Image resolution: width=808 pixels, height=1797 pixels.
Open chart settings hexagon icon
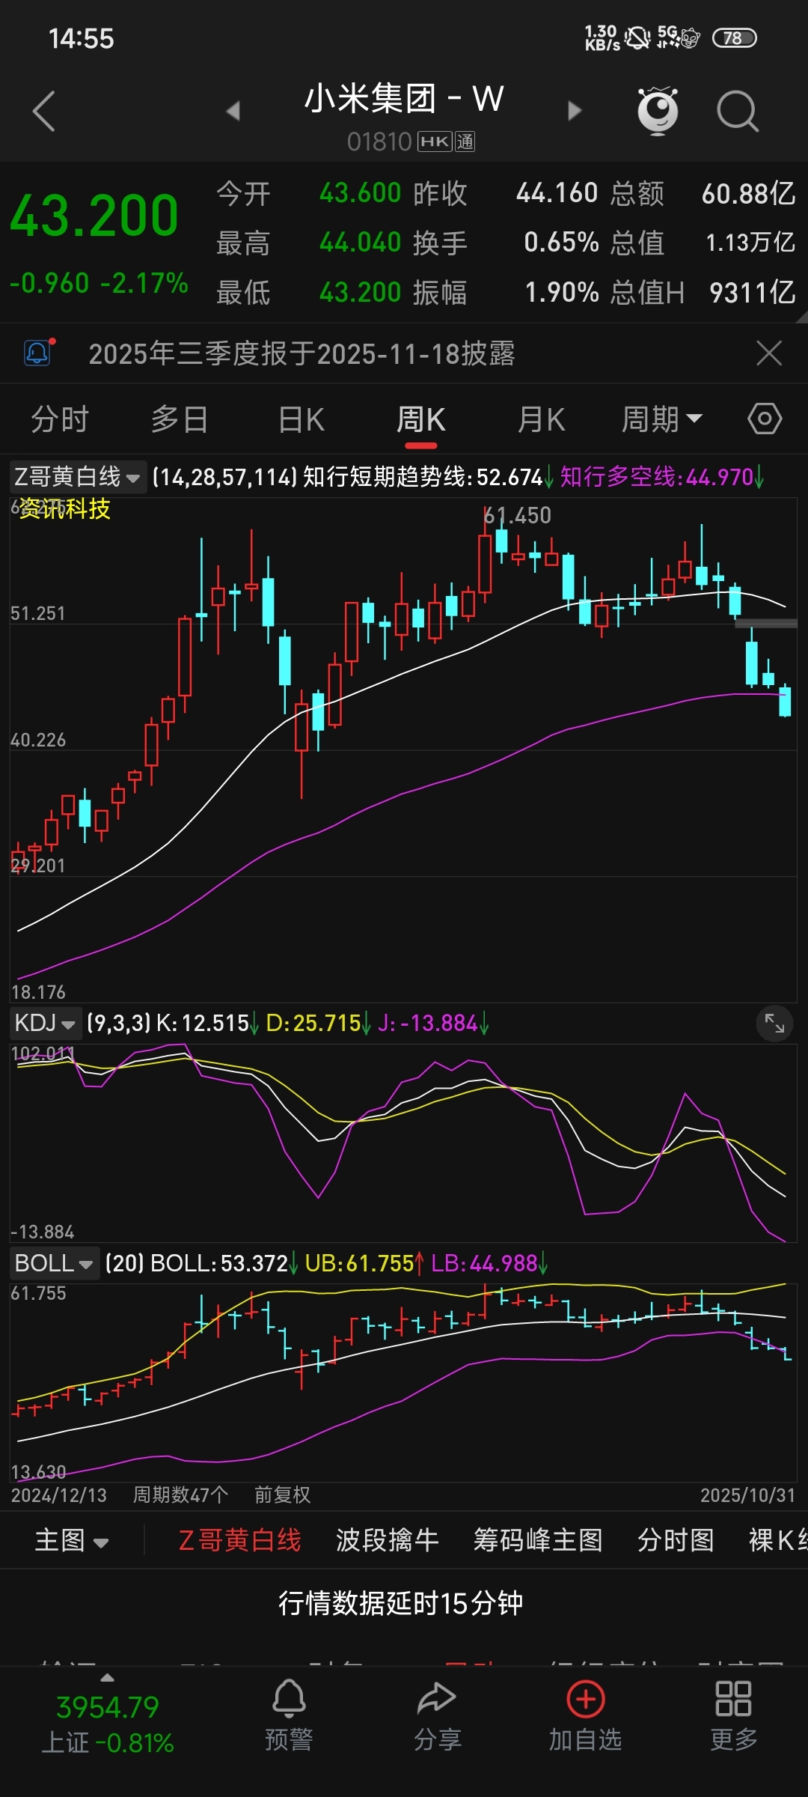[765, 419]
